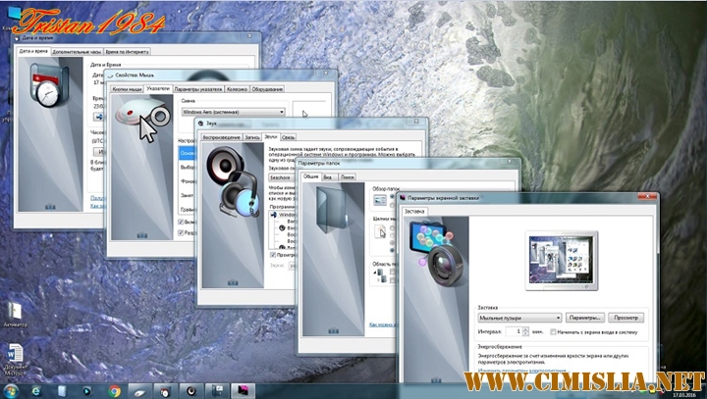Toggle the 'Проигрывать' checkbox in the Sound window
707x399 pixels.
(273, 255)
